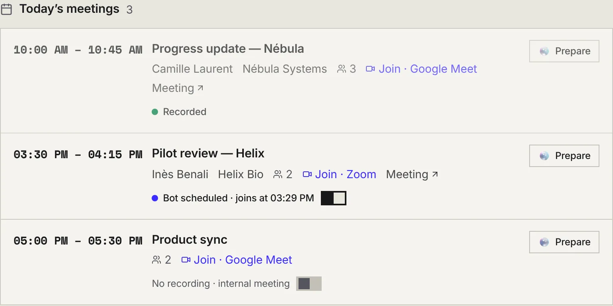Join Product sync via Google Meet

pyautogui.click(x=237, y=260)
